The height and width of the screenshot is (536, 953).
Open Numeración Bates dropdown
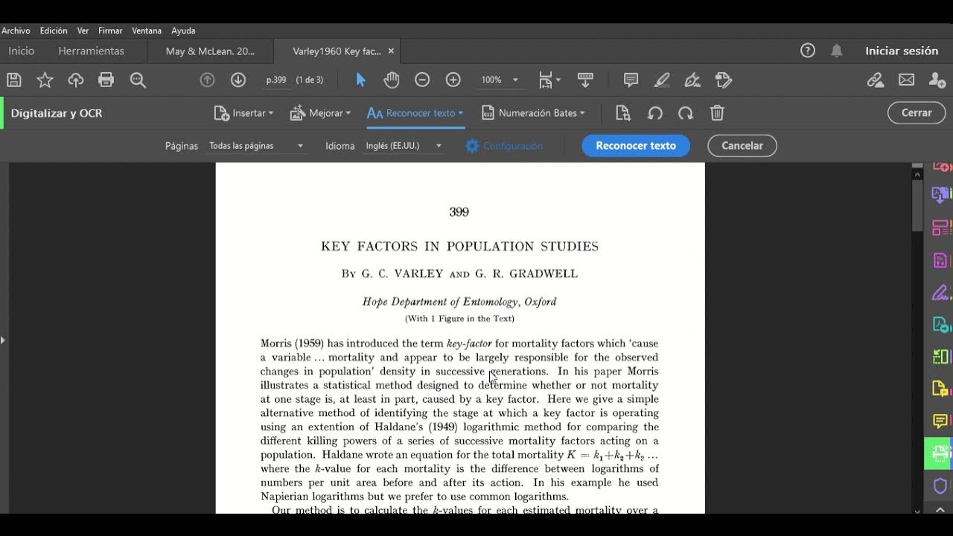[533, 113]
